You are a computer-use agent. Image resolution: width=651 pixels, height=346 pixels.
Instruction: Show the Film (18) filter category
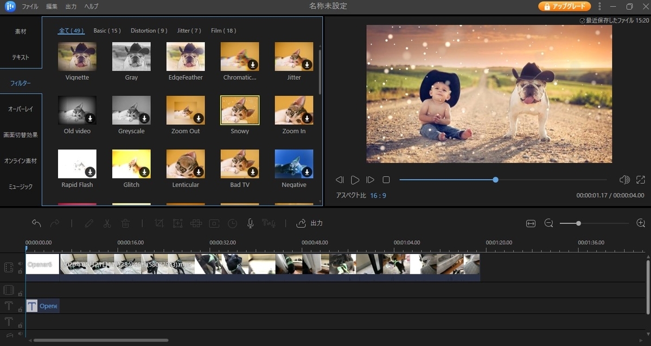point(224,31)
